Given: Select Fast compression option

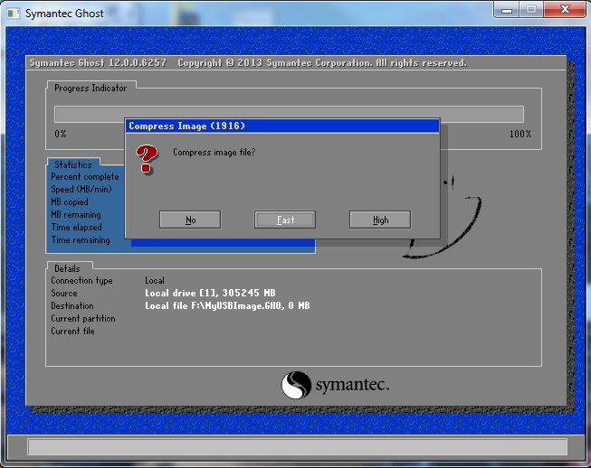Looking at the screenshot, I should coord(285,220).
